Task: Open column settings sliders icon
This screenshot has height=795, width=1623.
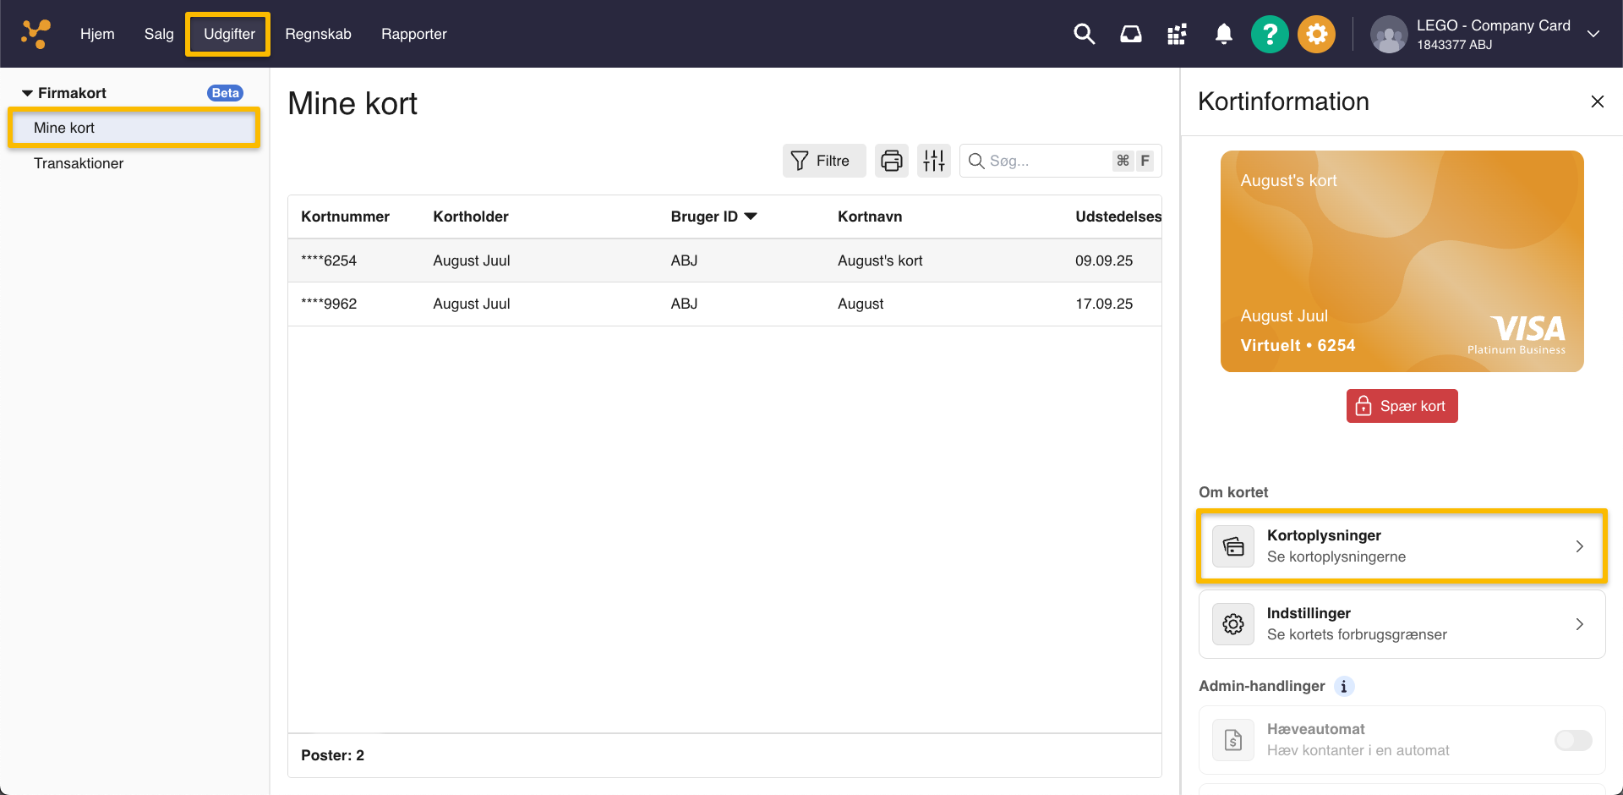Action: point(934,161)
